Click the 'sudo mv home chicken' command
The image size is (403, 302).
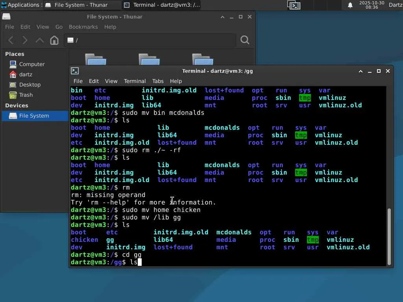(x=161, y=210)
